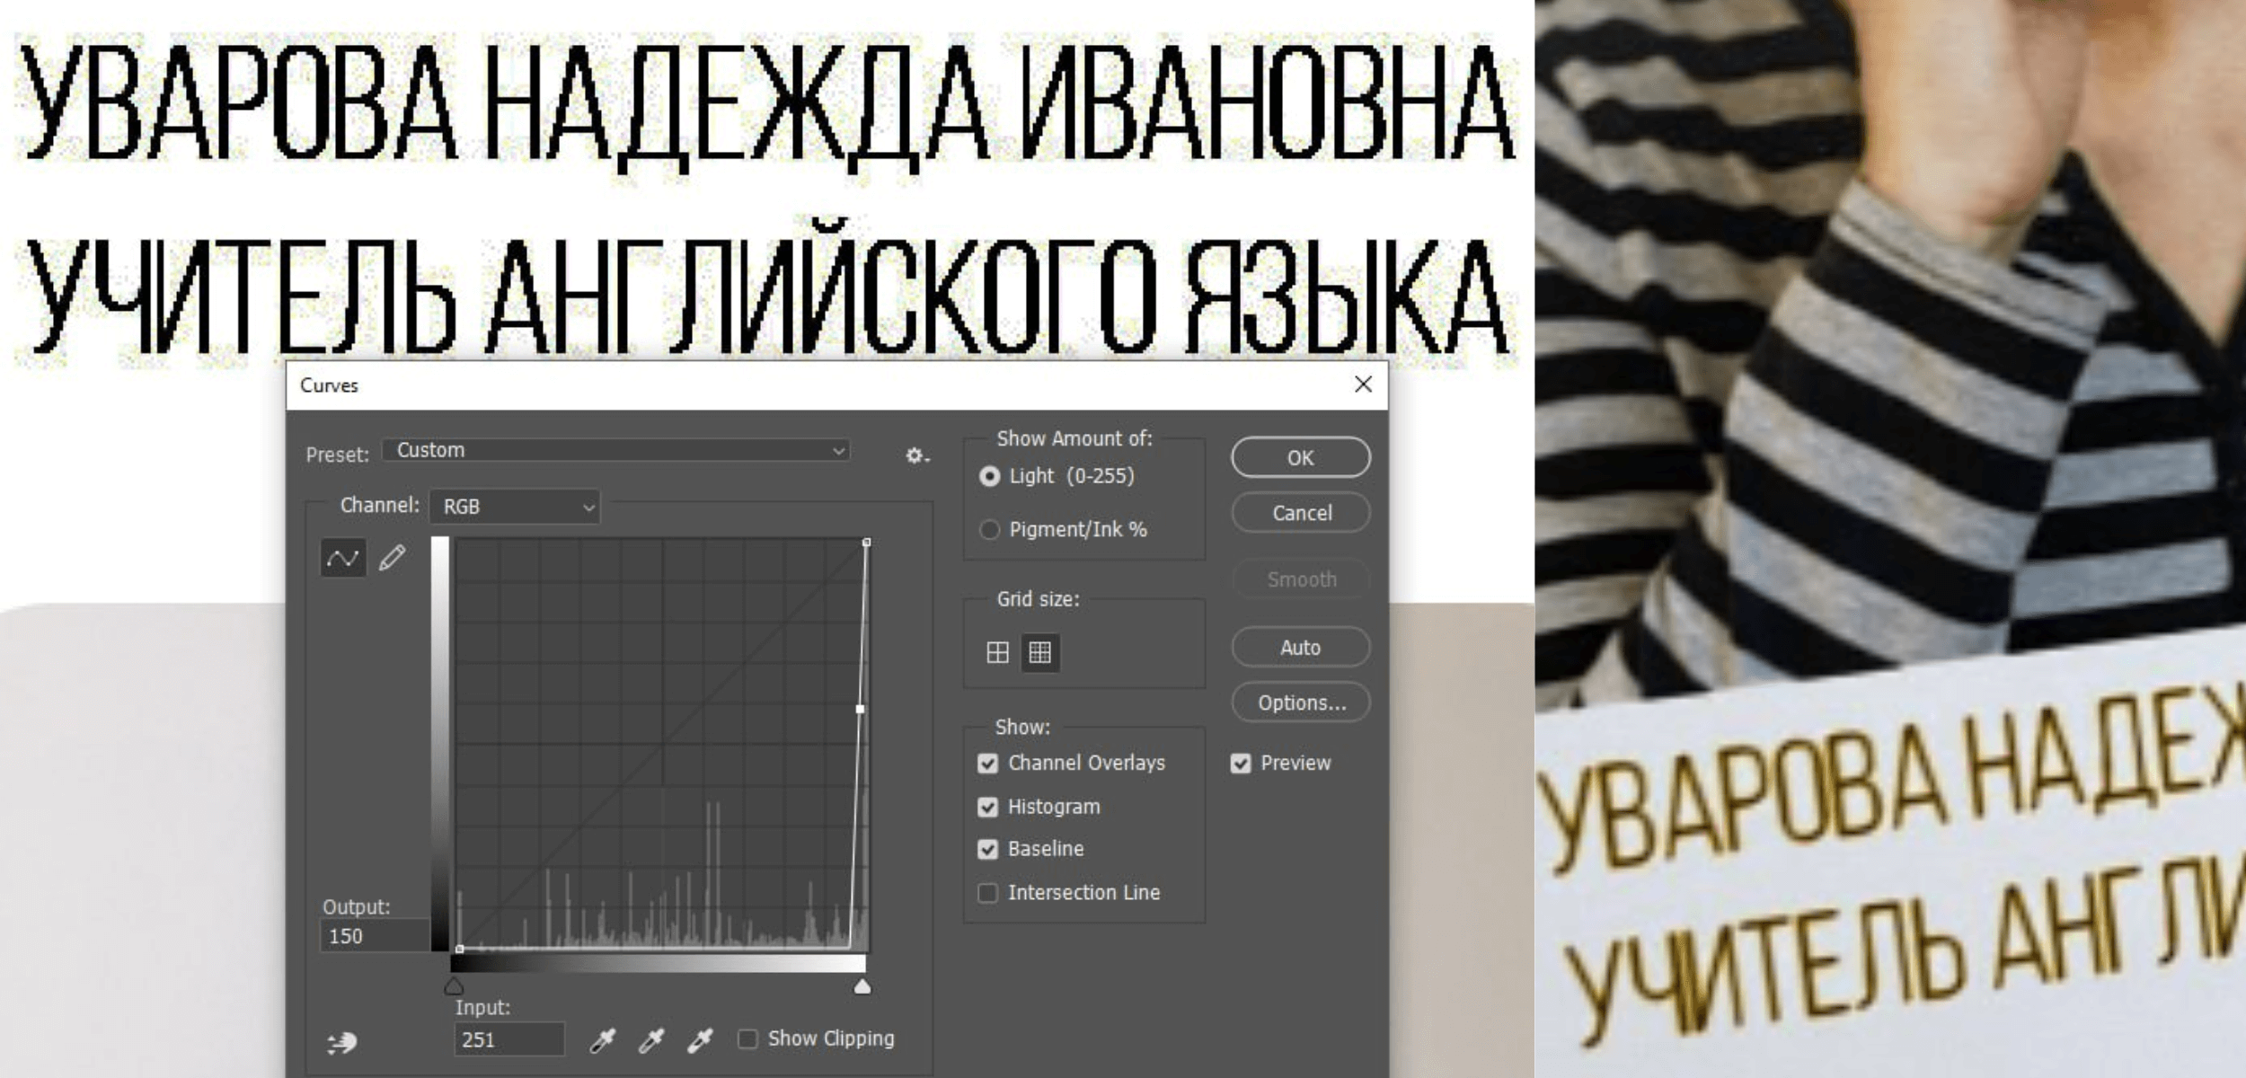Enable the Show Clipping checkbox
This screenshot has height=1078, width=2246.
(x=747, y=1038)
